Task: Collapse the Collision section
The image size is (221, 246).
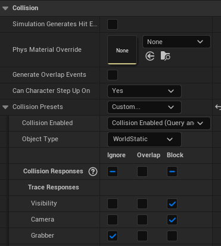Action: click(x=5, y=8)
